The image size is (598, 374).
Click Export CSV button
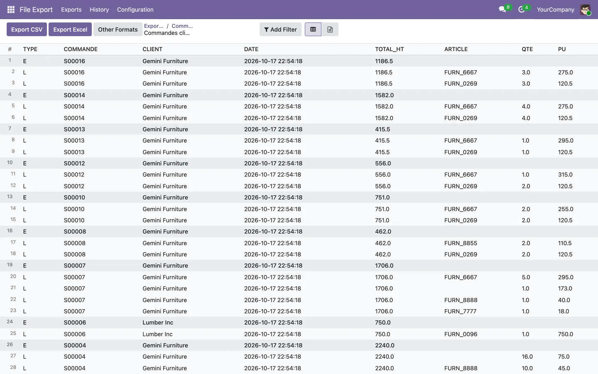click(27, 30)
